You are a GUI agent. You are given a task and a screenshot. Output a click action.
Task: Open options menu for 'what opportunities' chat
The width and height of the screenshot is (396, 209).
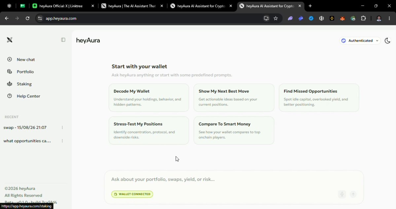pyautogui.click(x=62, y=141)
